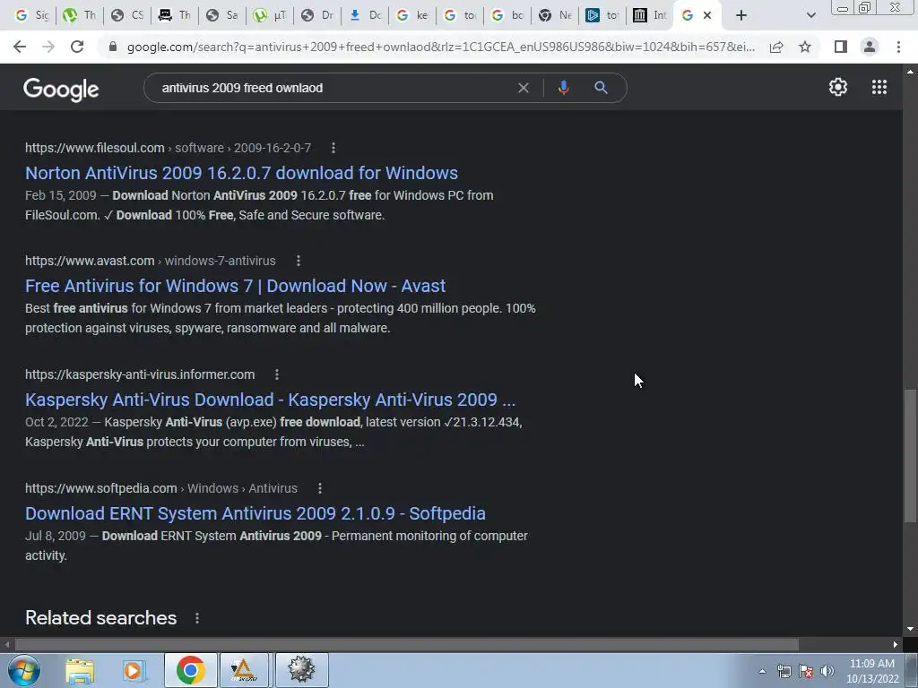Click the Chrome address bar URL
Viewport: 918px width, 688px height.
(440, 47)
